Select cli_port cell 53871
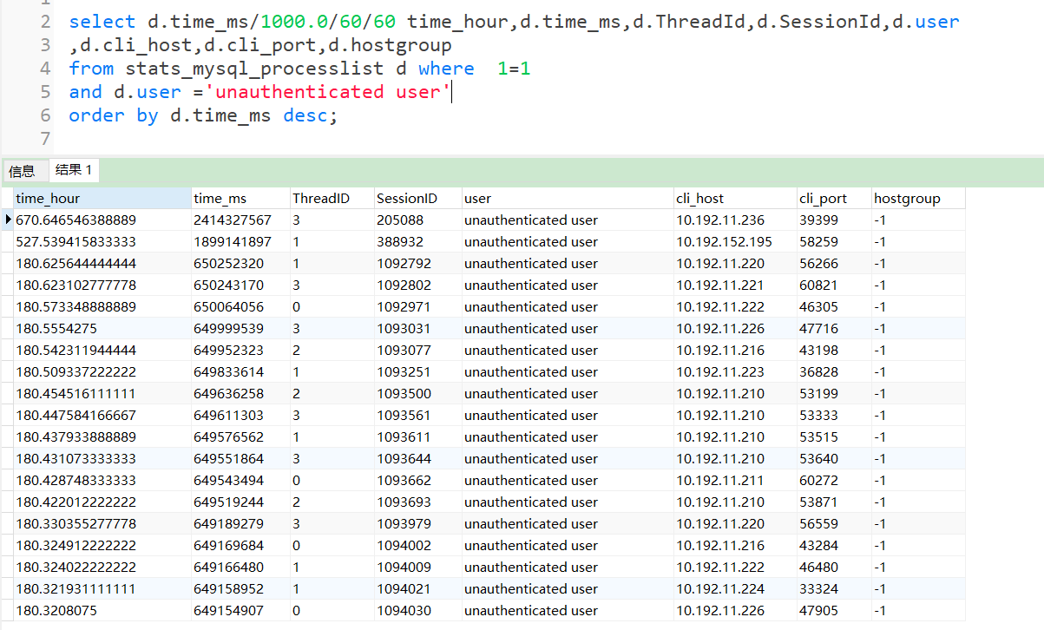 pos(833,502)
